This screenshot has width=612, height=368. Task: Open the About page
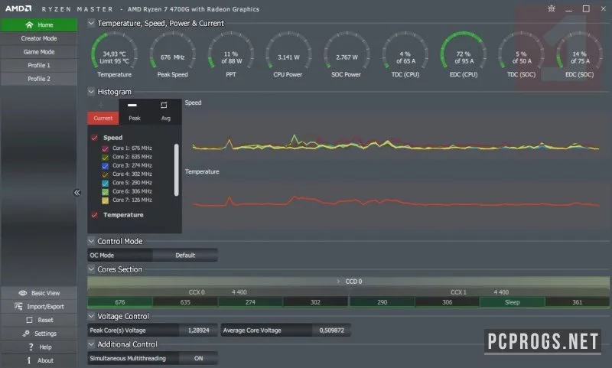click(39, 360)
